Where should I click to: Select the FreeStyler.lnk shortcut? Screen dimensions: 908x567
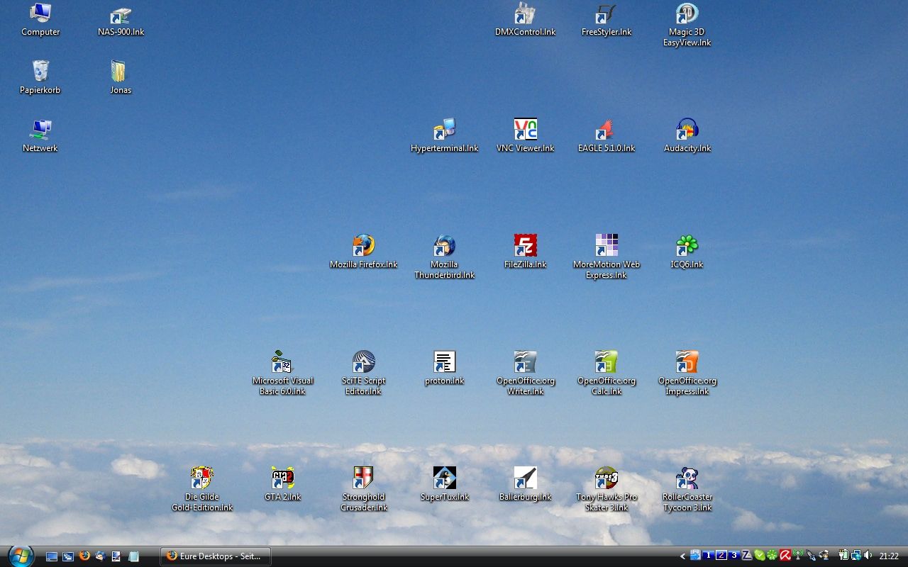tap(606, 20)
